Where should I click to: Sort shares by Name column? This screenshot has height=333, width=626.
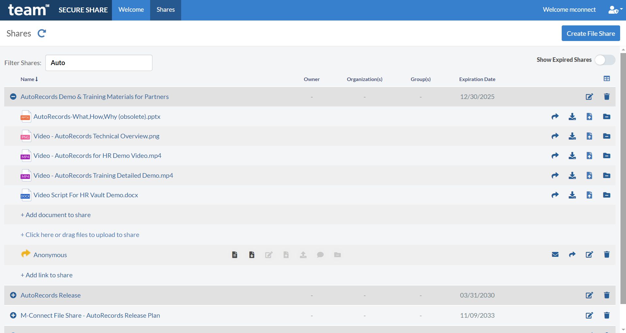(x=29, y=79)
